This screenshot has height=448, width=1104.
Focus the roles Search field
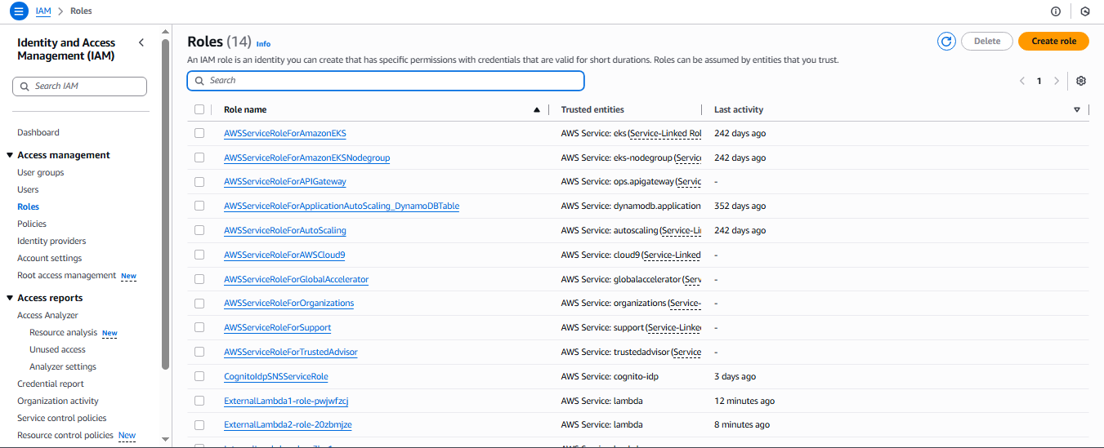pyautogui.click(x=386, y=81)
